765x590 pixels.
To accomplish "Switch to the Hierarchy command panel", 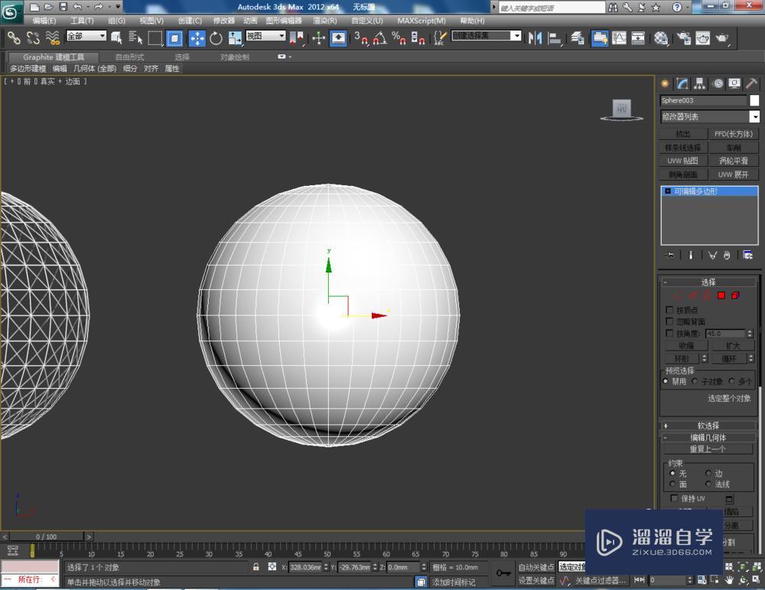I will (700, 83).
